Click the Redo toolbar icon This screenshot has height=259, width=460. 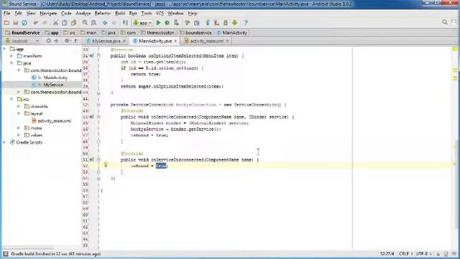[45, 22]
